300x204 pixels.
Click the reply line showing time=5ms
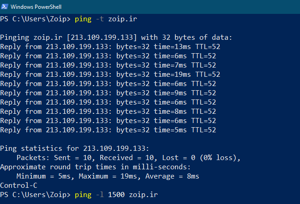coord(108,130)
